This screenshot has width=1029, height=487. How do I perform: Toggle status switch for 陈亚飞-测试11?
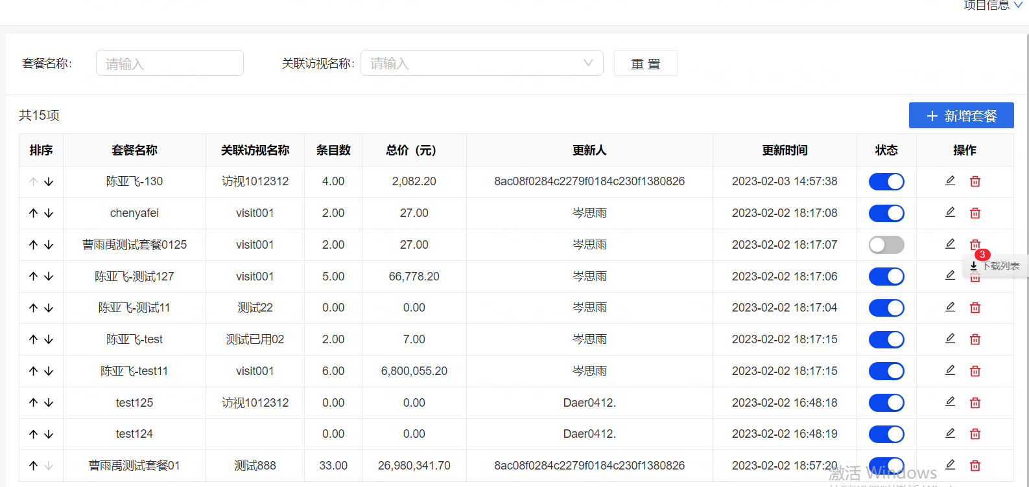(x=886, y=308)
